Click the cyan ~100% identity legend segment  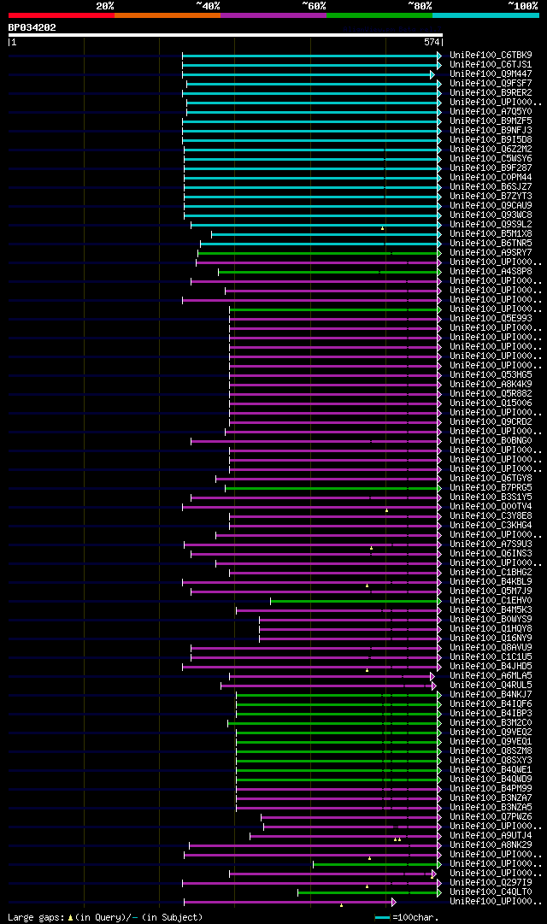(x=485, y=15)
